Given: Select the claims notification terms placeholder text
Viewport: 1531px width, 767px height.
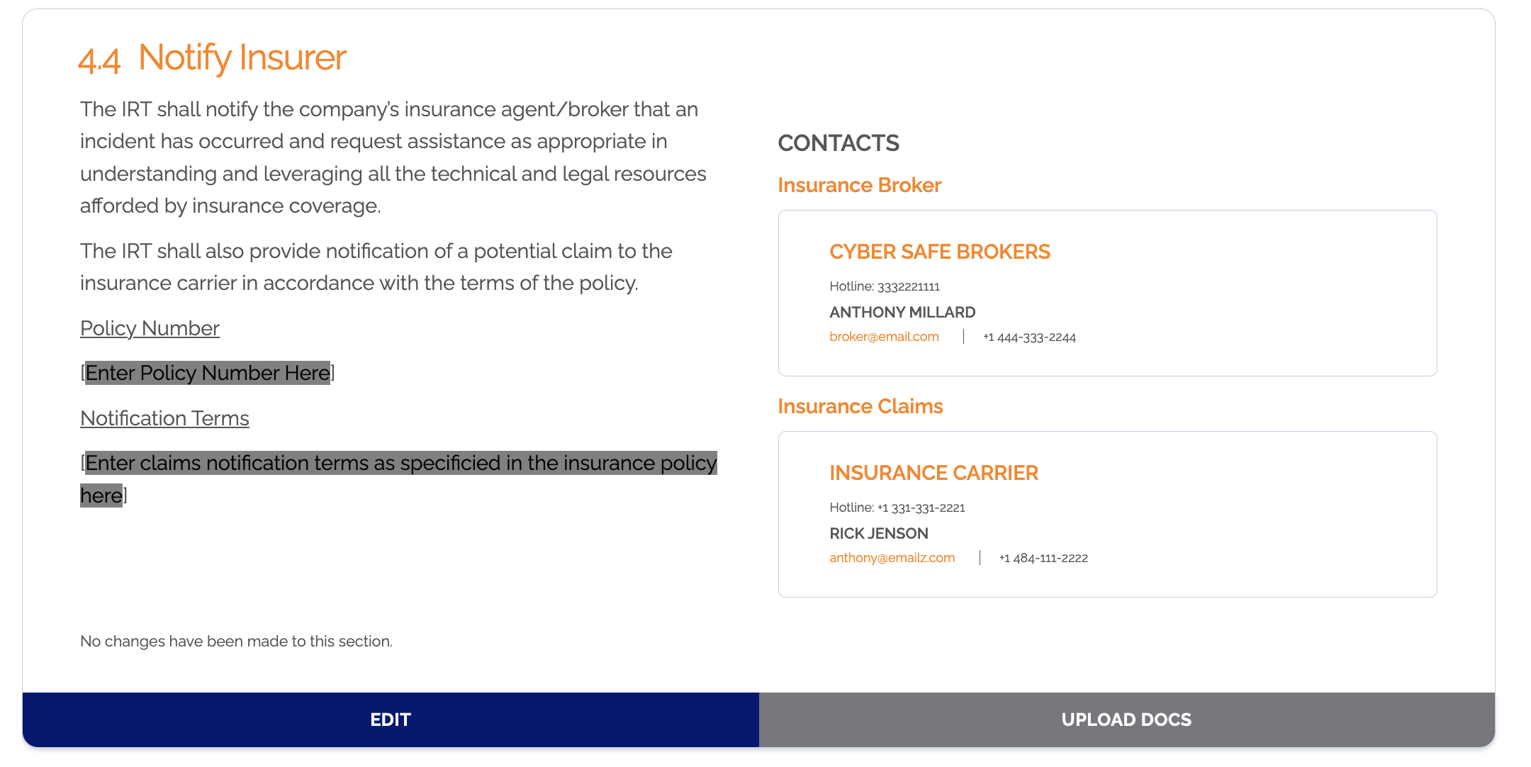Looking at the screenshot, I should point(398,479).
